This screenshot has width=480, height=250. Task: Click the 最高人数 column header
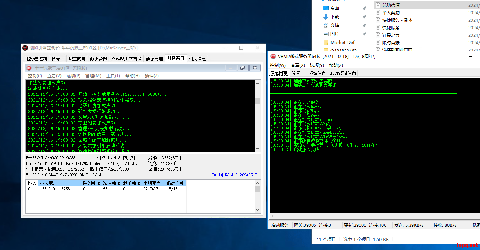coord(176,183)
